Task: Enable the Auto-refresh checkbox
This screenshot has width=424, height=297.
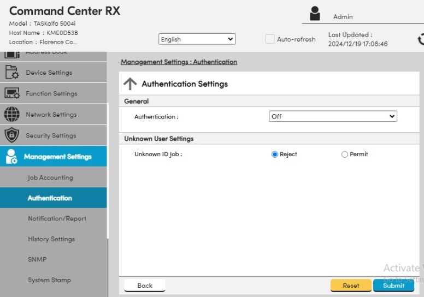Action: [x=269, y=39]
